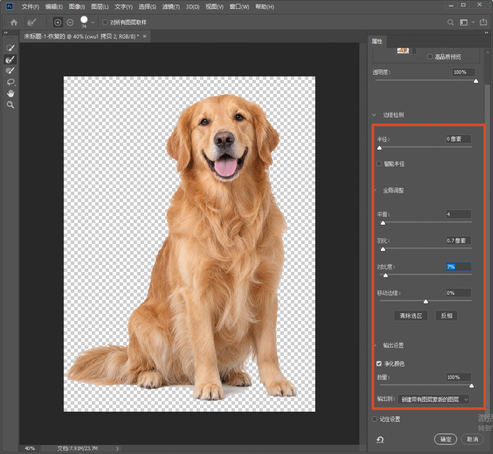Open the Type menu
493x454 pixels.
click(x=124, y=7)
